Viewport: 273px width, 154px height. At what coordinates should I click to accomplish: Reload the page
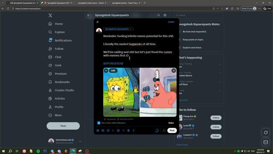(x=8, y=9)
